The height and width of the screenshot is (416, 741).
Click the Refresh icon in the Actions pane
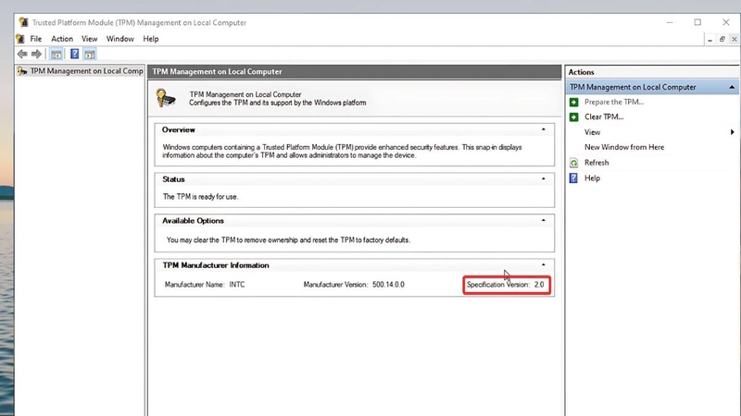pos(573,163)
